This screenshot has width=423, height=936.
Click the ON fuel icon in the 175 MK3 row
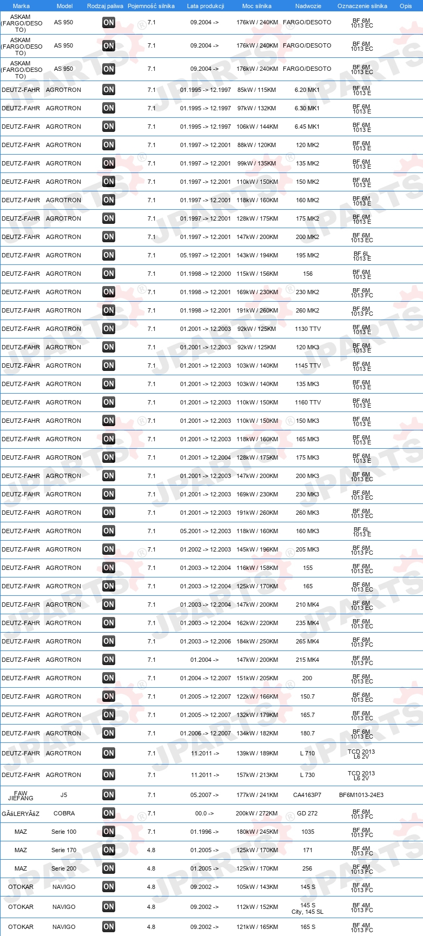point(109,457)
